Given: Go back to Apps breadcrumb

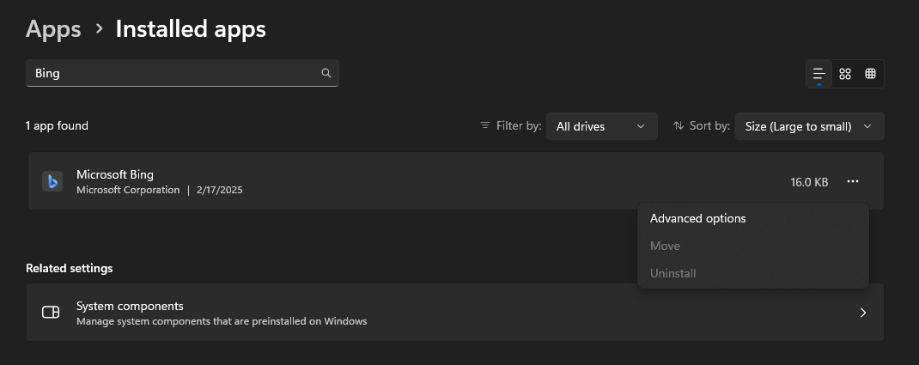Looking at the screenshot, I should coord(53,28).
